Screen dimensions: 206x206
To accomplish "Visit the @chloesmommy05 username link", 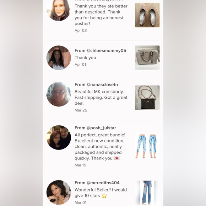I will (106, 50).
